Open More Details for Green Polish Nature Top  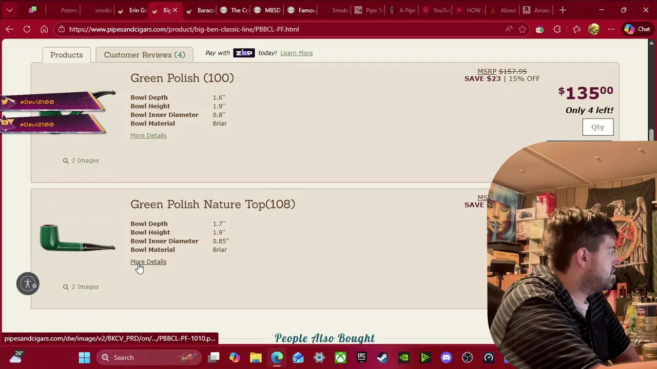148,262
